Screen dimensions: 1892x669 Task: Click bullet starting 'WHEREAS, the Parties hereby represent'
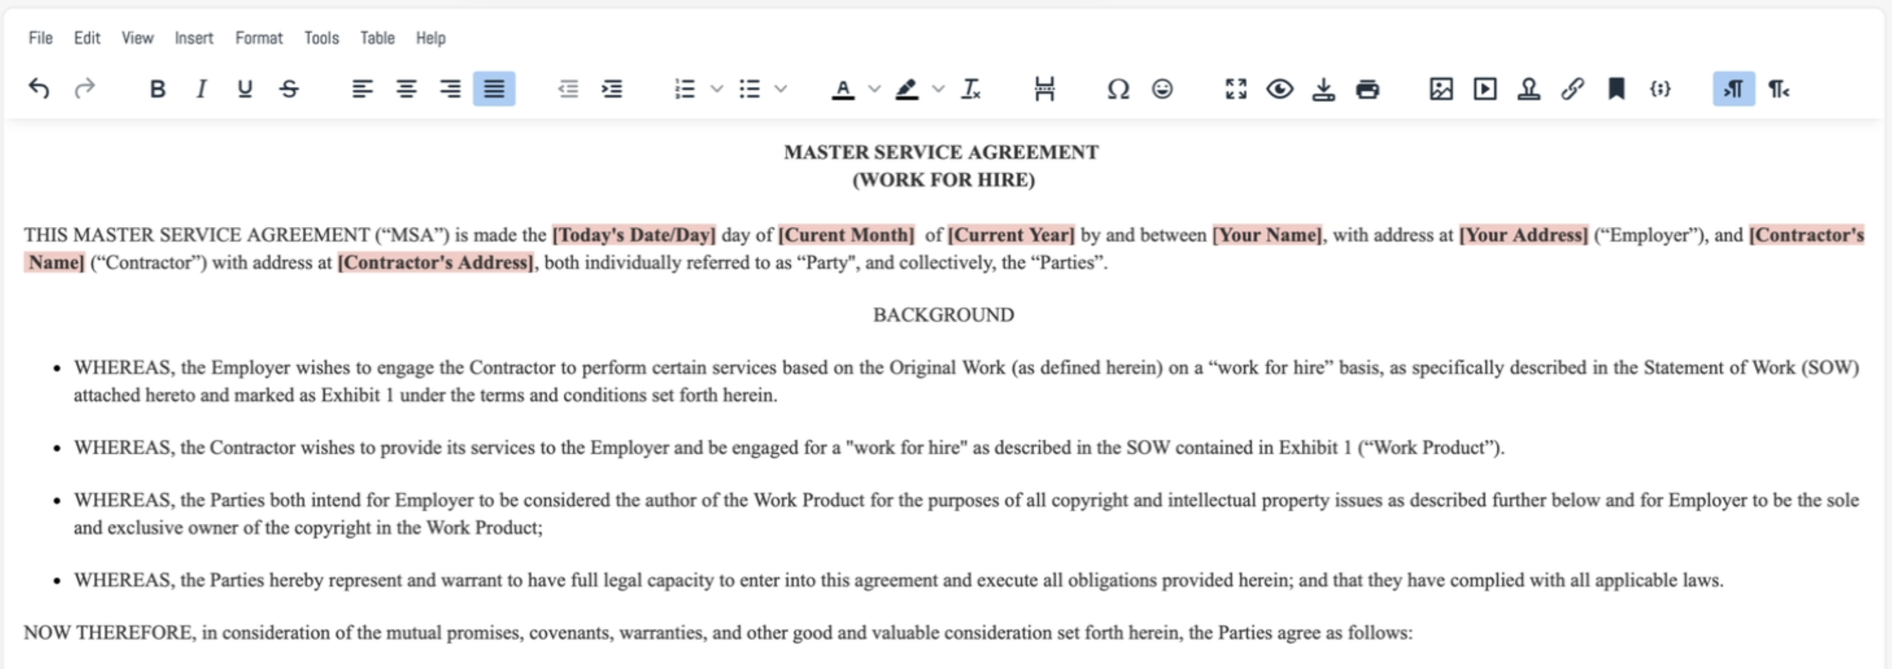(898, 580)
